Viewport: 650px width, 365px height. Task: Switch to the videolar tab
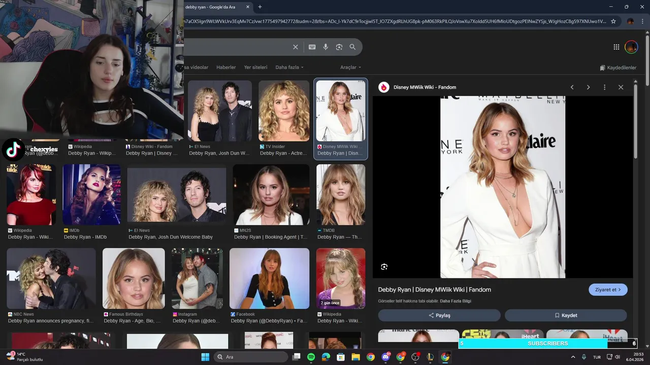pyautogui.click(x=197, y=67)
